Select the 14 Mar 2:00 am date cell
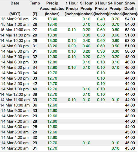138x152 pixels. pyautogui.click(x=15, y=148)
